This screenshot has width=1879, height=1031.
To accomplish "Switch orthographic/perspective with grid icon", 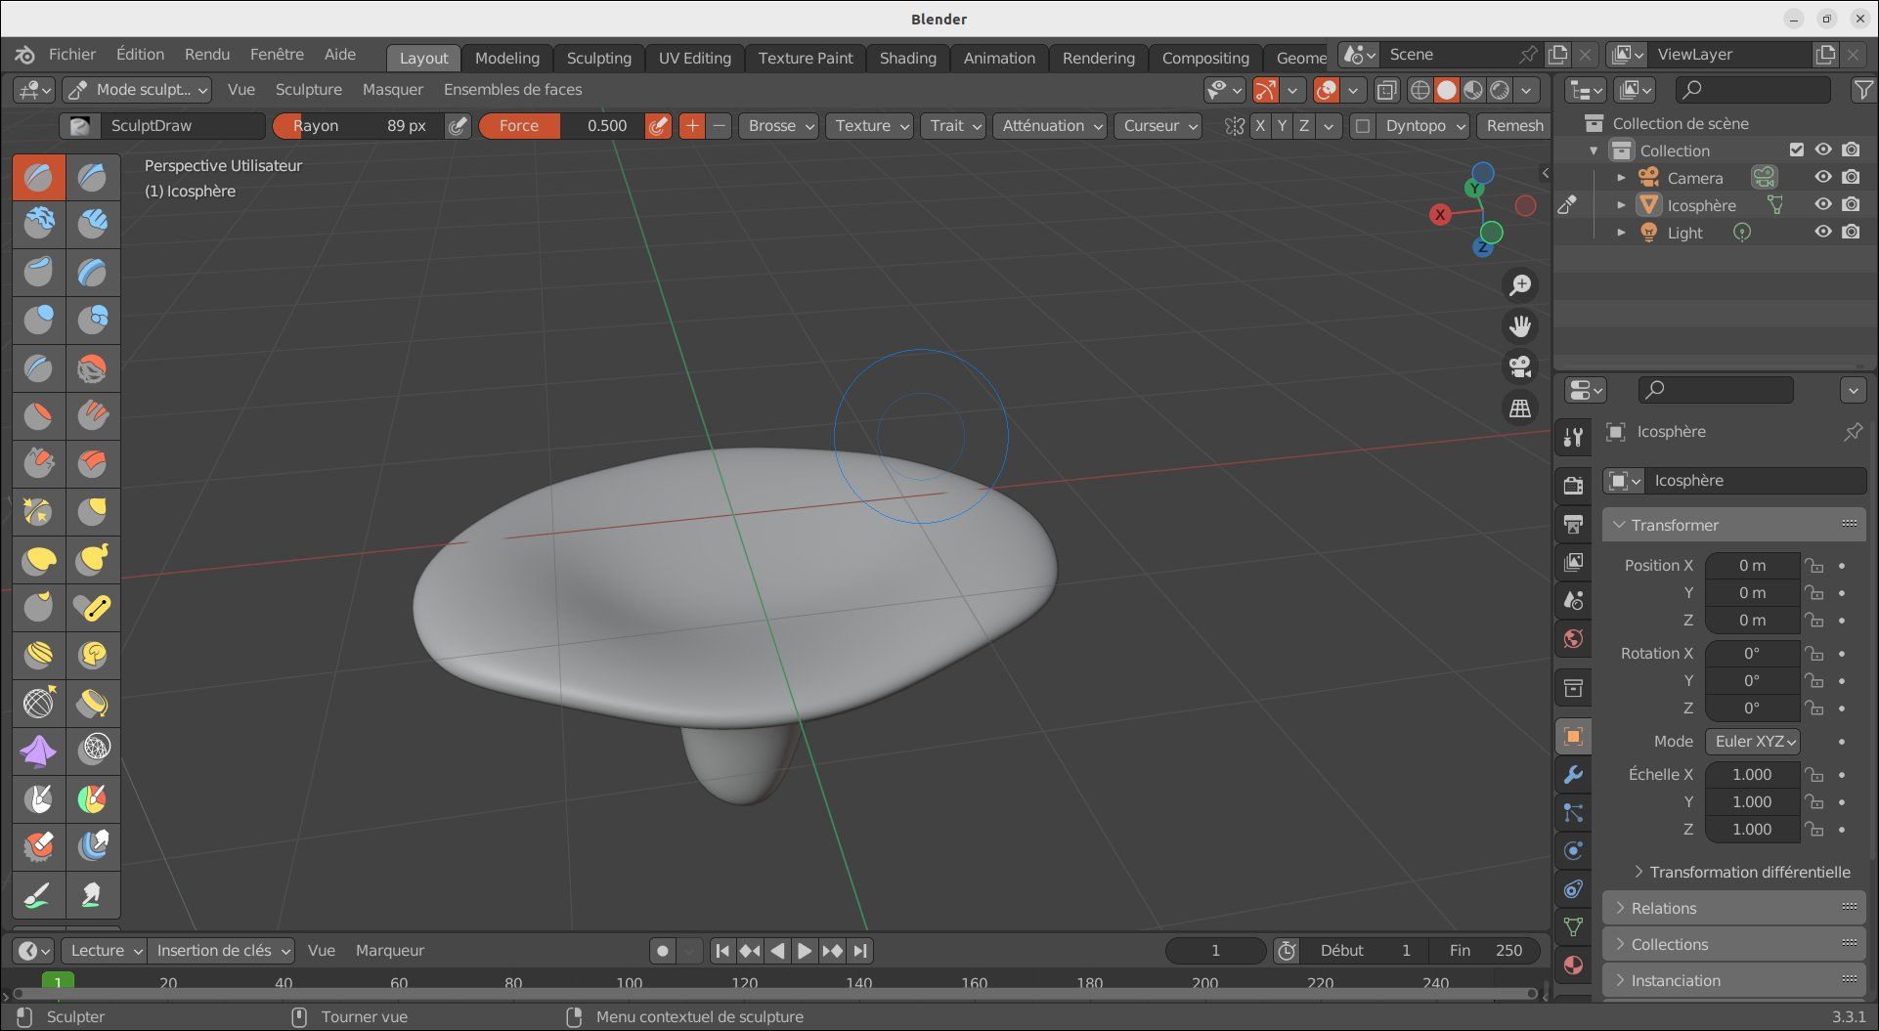I will click(1520, 408).
